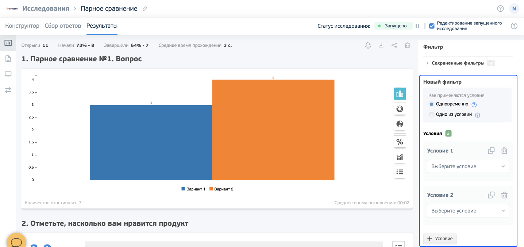Image resolution: width=524 pixels, height=247 pixels.
Task: Open help tooltip for Одно из условий
Action: [x=477, y=115]
